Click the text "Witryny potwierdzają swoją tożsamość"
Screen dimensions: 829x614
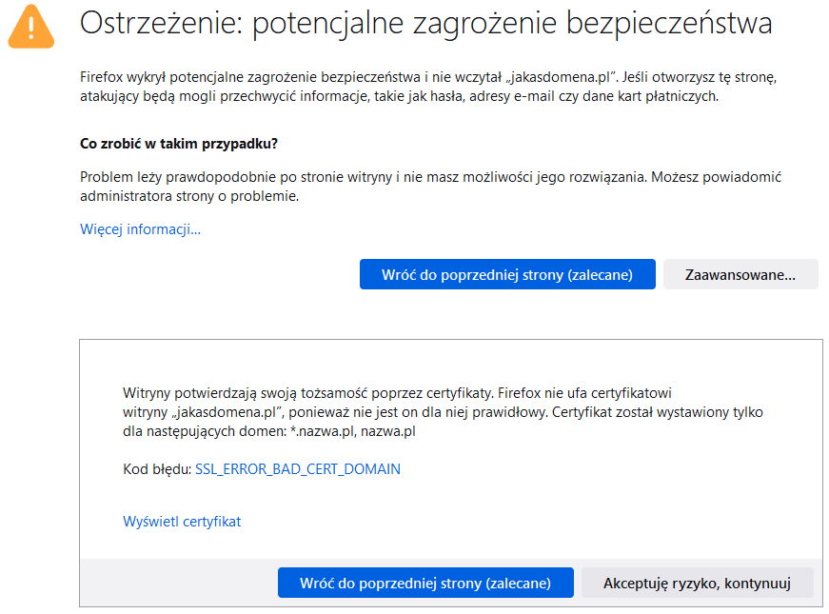pos(245,393)
